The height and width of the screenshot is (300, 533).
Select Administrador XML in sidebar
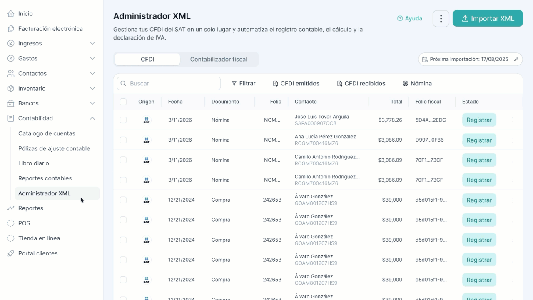(57, 193)
